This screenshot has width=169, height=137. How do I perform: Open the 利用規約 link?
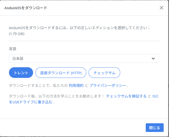pos(76,85)
